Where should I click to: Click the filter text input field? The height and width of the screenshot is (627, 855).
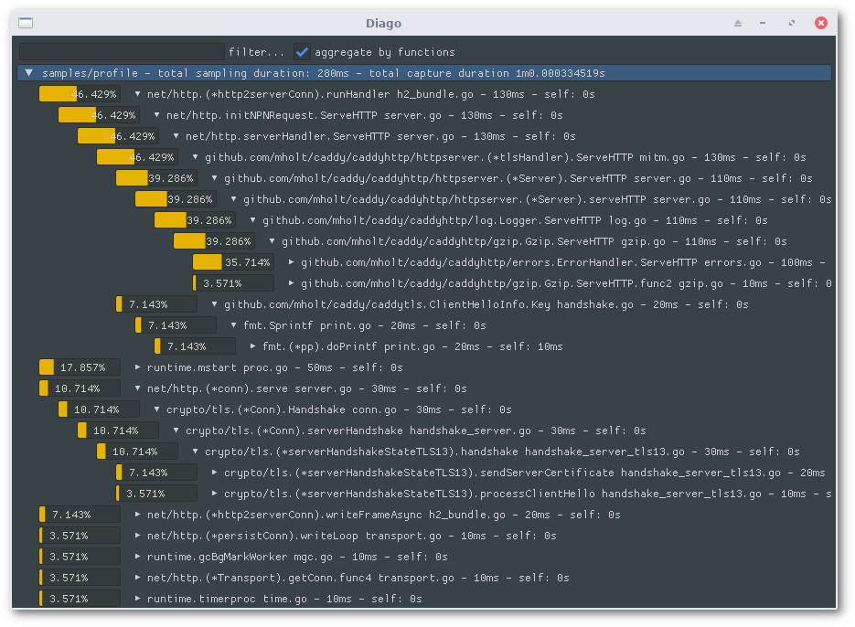pyautogui.click(x=122, y=52)
